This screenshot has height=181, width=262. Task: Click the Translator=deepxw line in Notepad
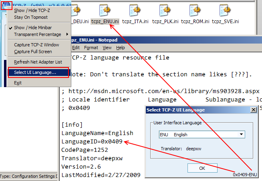tap(92, 158)
